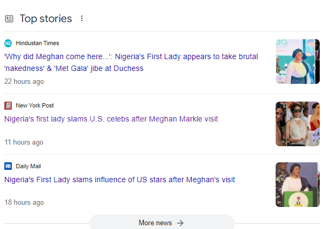Open the New York Post story thumbnail
This screenshot has height=229, width=323.
(x=297, y=124)
